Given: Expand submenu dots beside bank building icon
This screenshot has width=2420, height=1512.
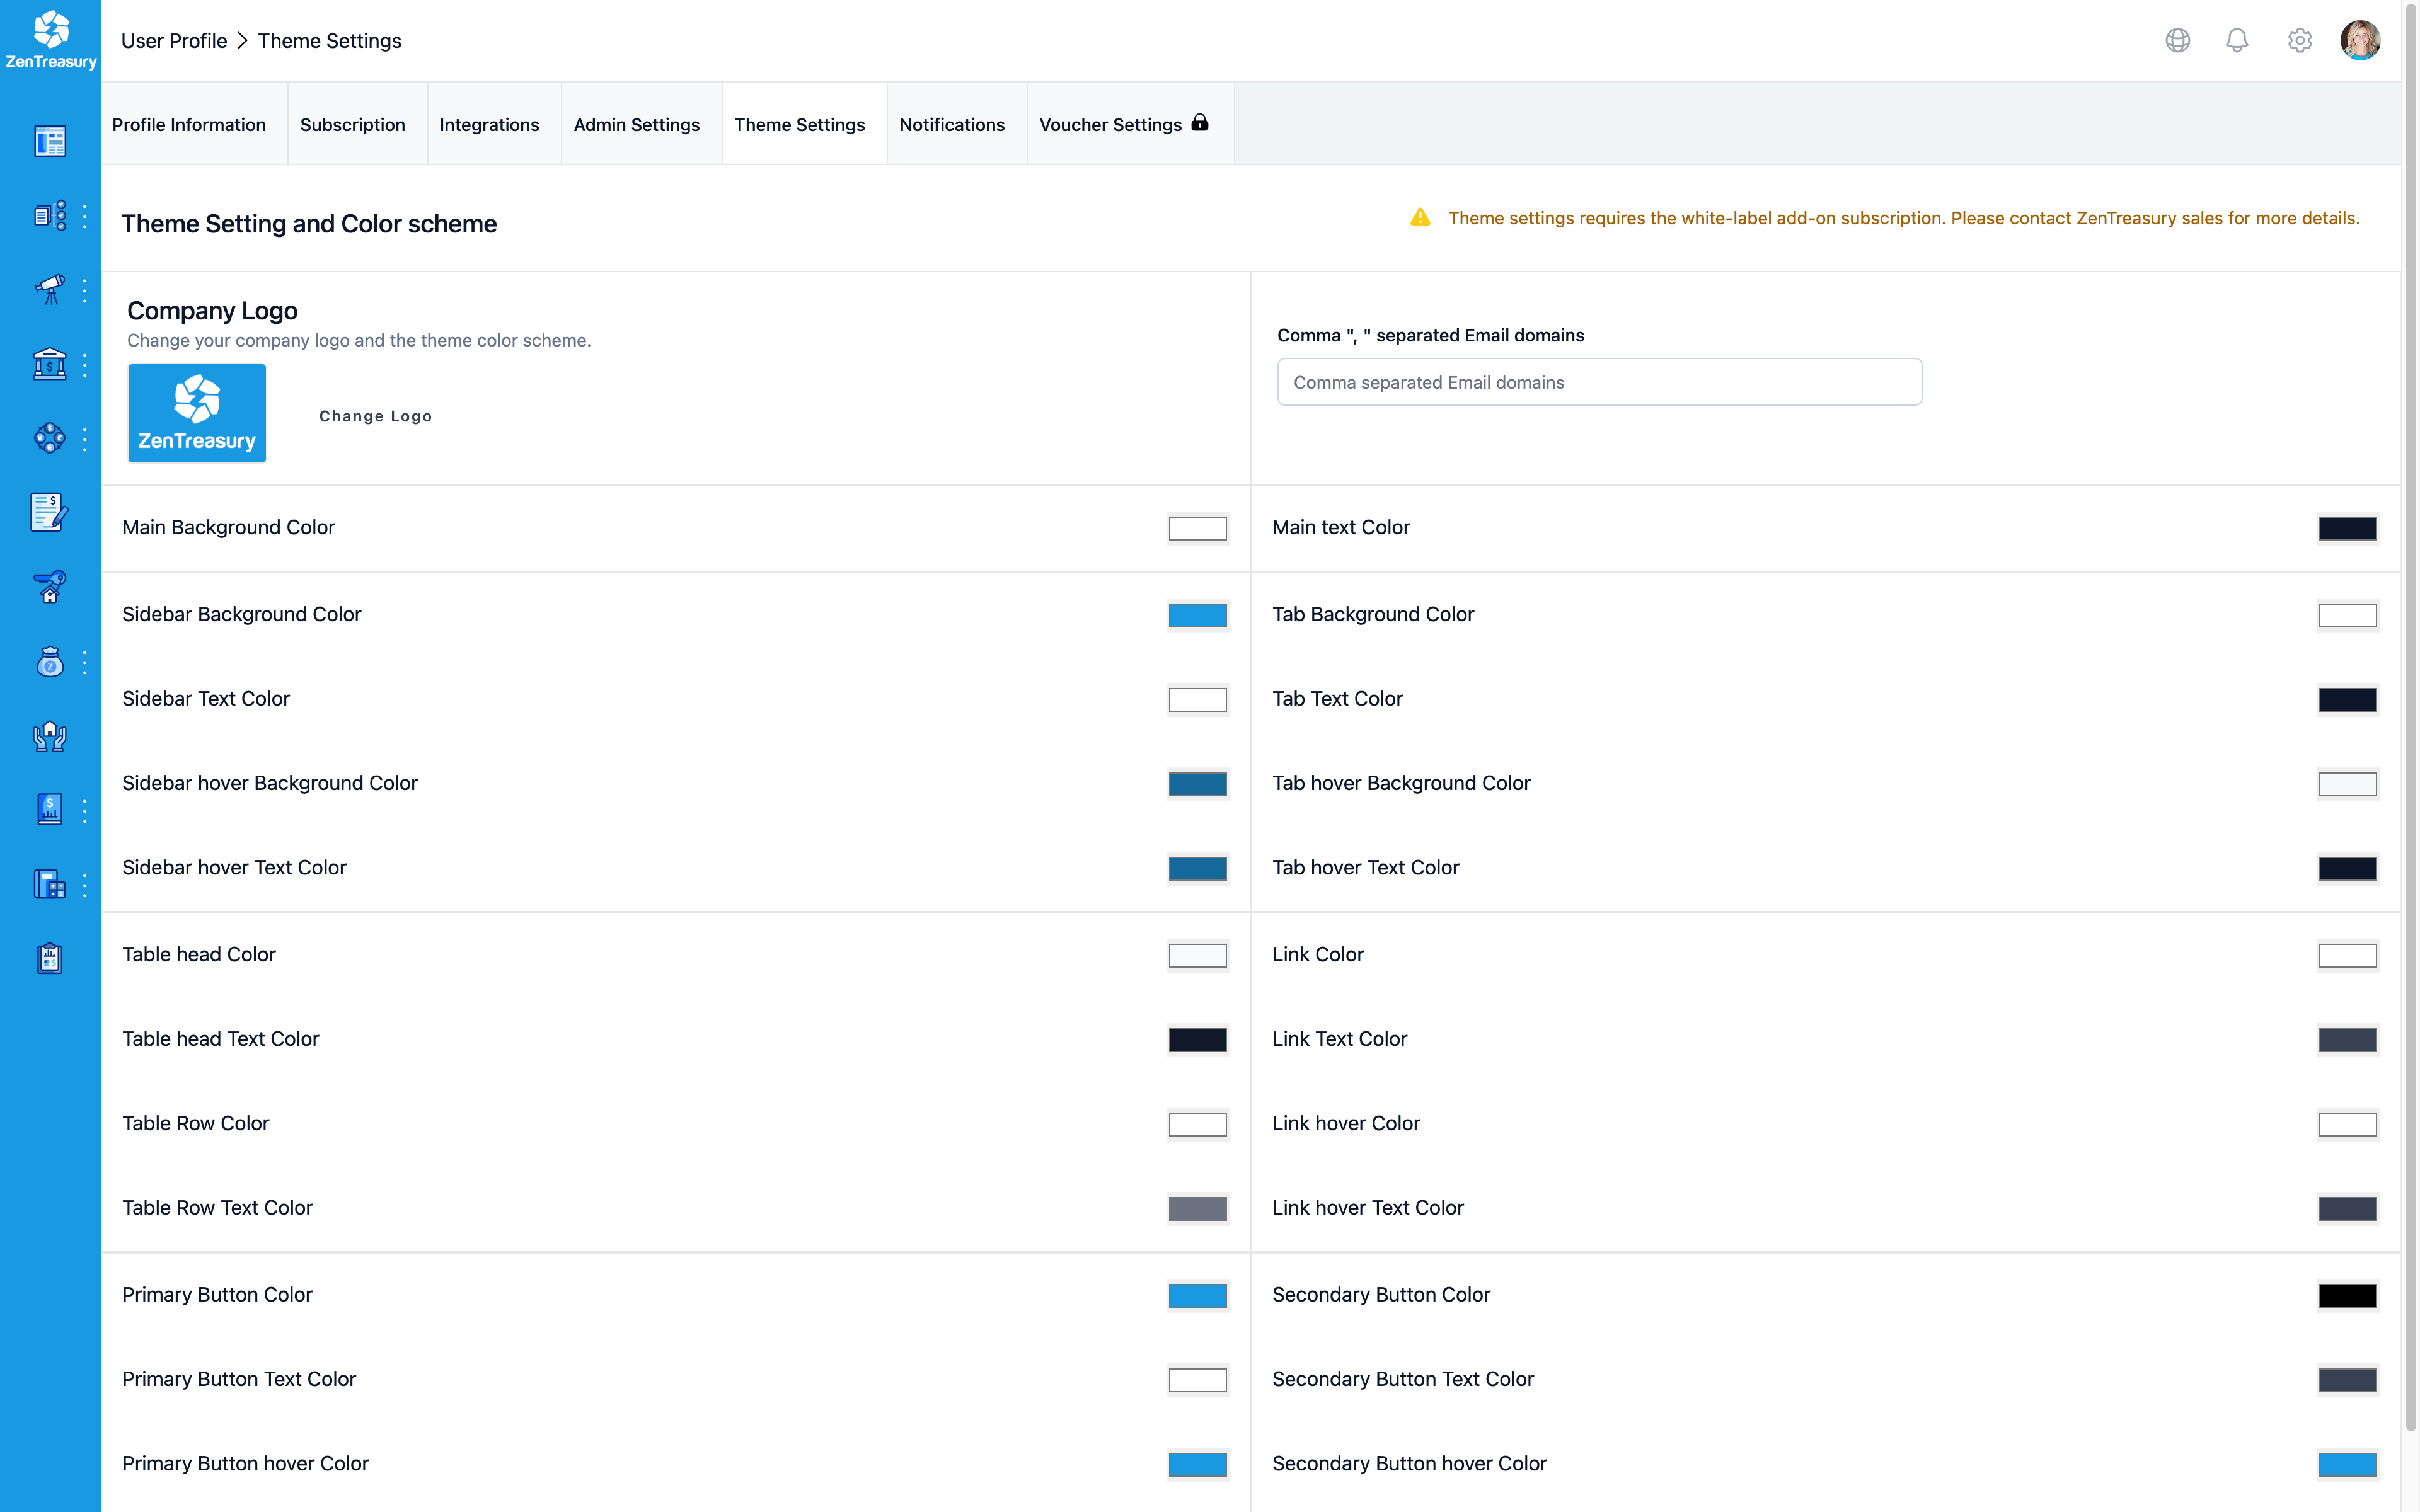Looking at the screenshot, I should (85, 365).
